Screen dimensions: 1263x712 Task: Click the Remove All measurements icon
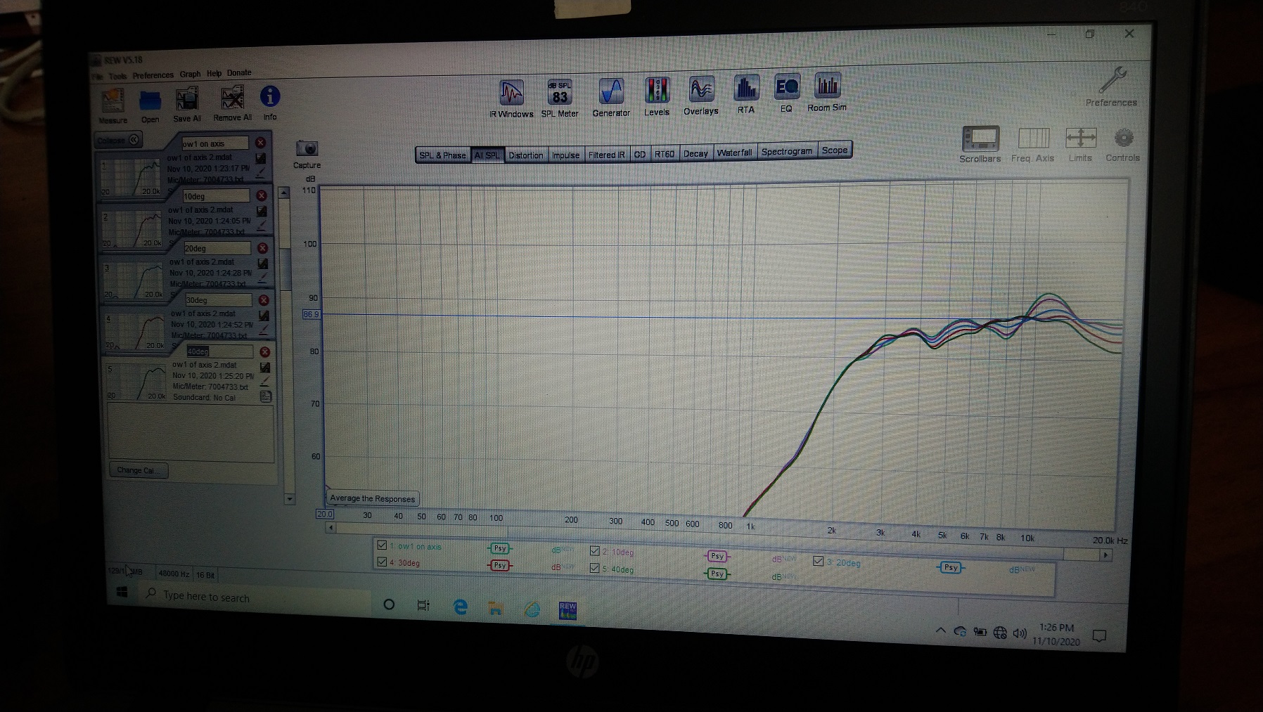click(233, 98)
